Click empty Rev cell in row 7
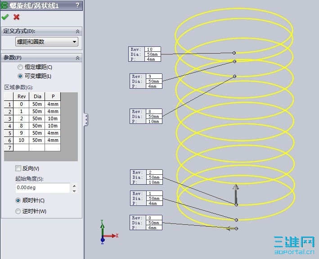Viewport: 319px width, 259px height. [21, 147]
